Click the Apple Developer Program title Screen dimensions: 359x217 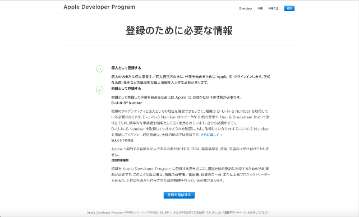[x=99, y=7]
